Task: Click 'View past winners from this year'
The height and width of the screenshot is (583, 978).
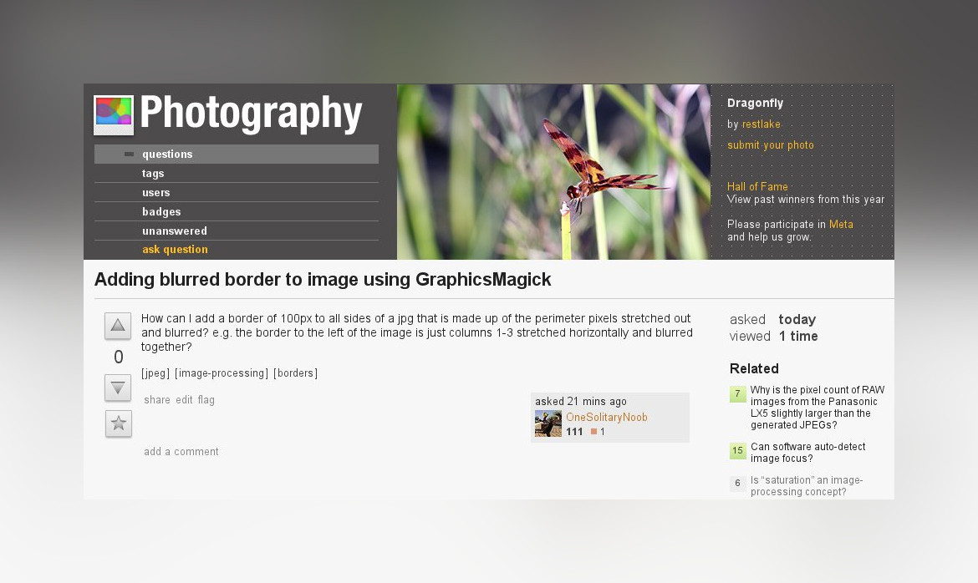Action: [805, 200]
